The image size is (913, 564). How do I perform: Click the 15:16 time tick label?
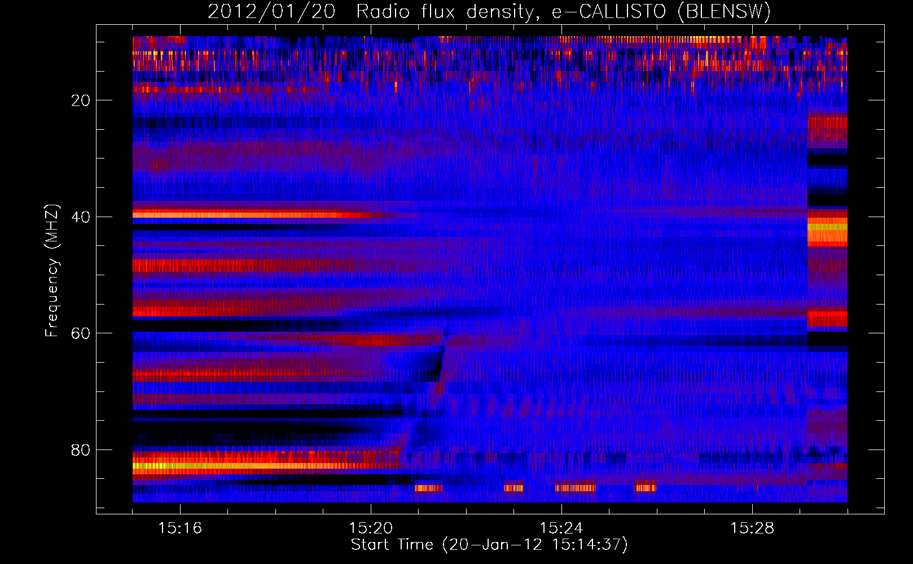coord(180,528)
